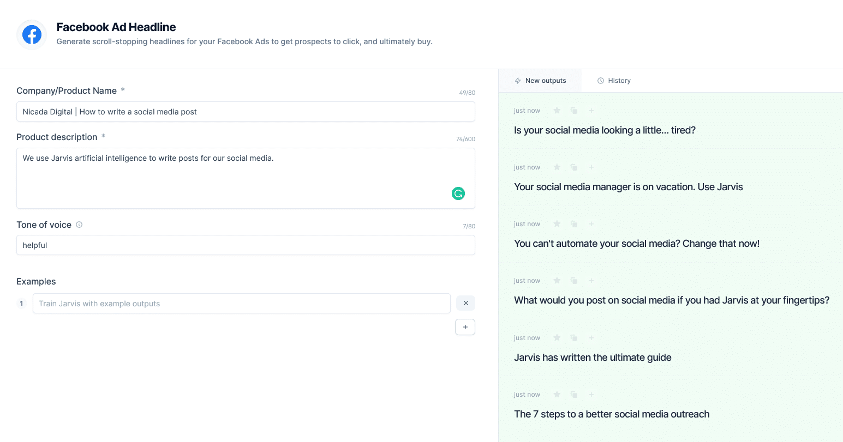The width and height of the screenshot is (843, 442).
Task: Click 'You can't automate your social media?' text
Action: point(597,244)
